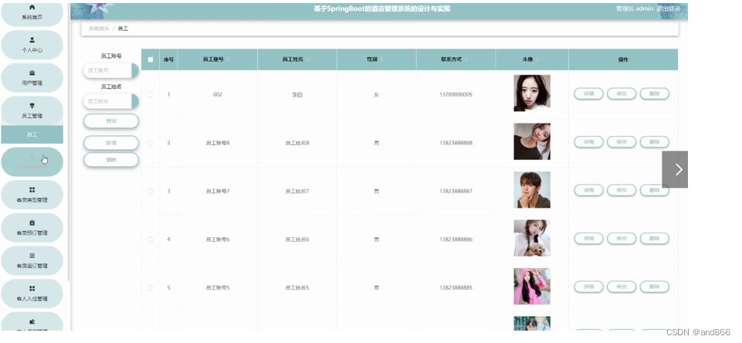Click 修改 for employee 002
742x343 pixels.
622,93
